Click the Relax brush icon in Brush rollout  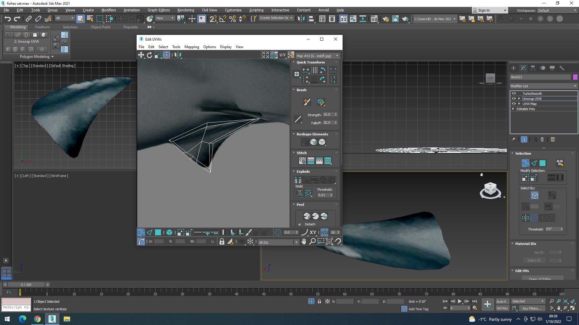coord(321,102)
